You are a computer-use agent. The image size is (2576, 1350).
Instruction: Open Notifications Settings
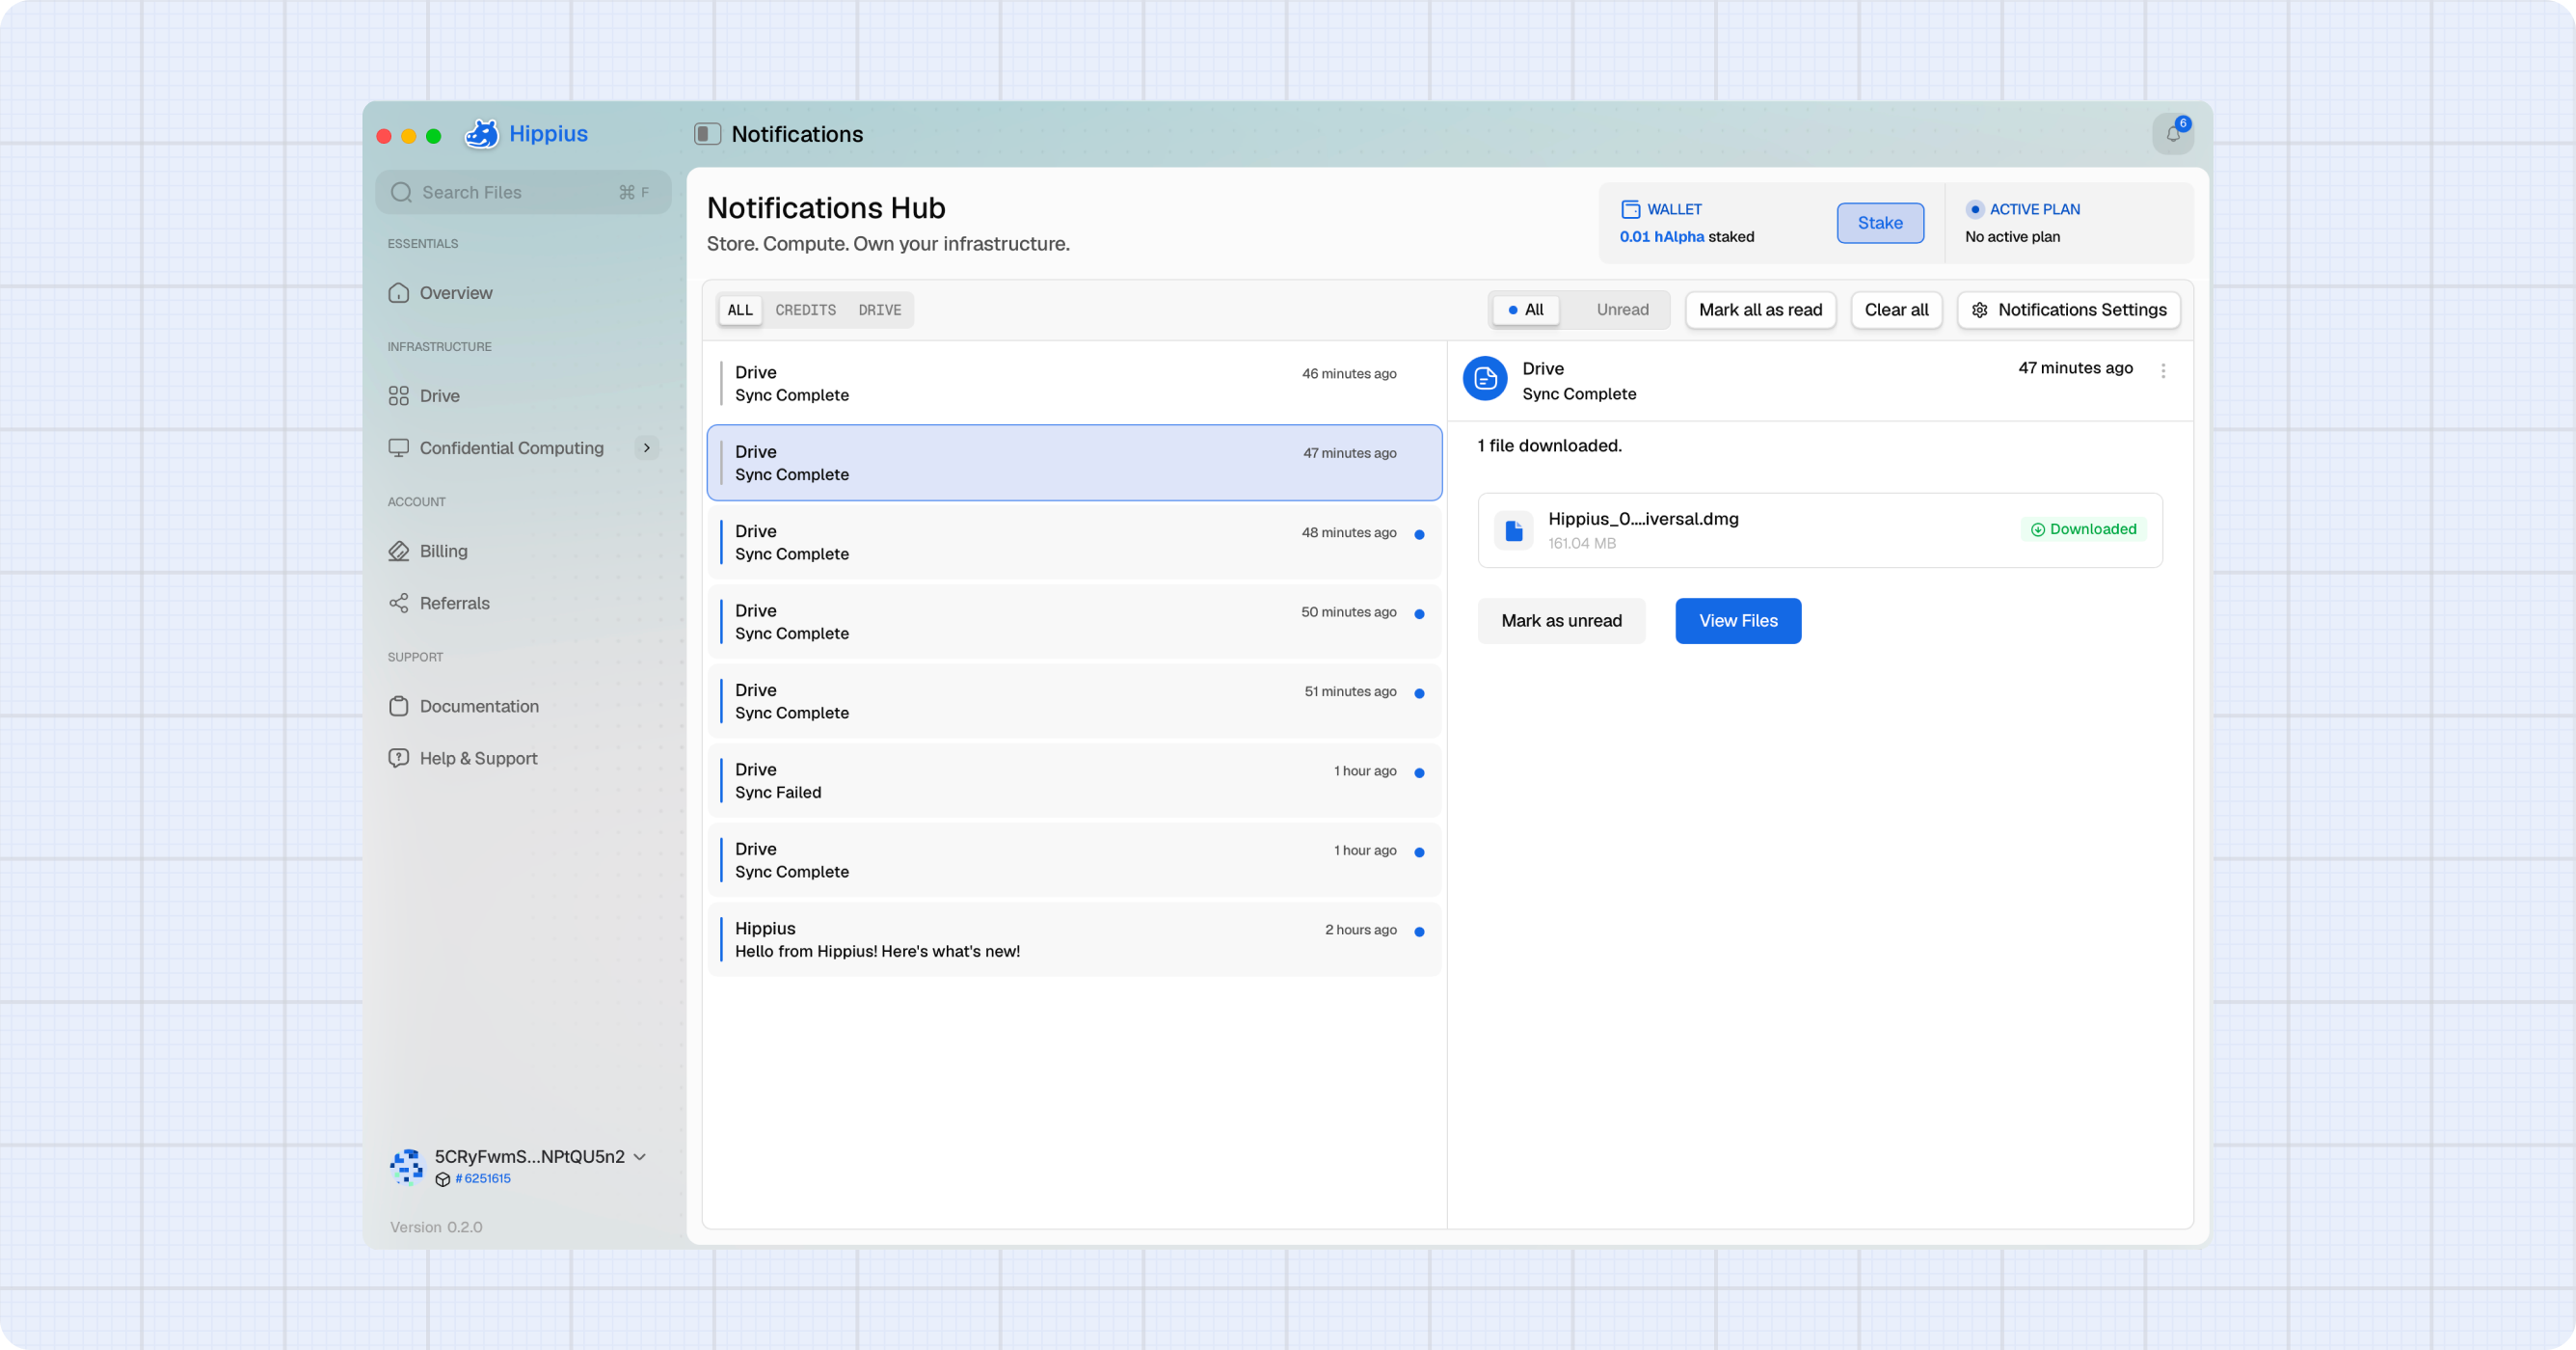pos(2069,310)
